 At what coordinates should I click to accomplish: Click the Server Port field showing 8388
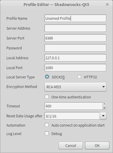[x=75, y=38]
